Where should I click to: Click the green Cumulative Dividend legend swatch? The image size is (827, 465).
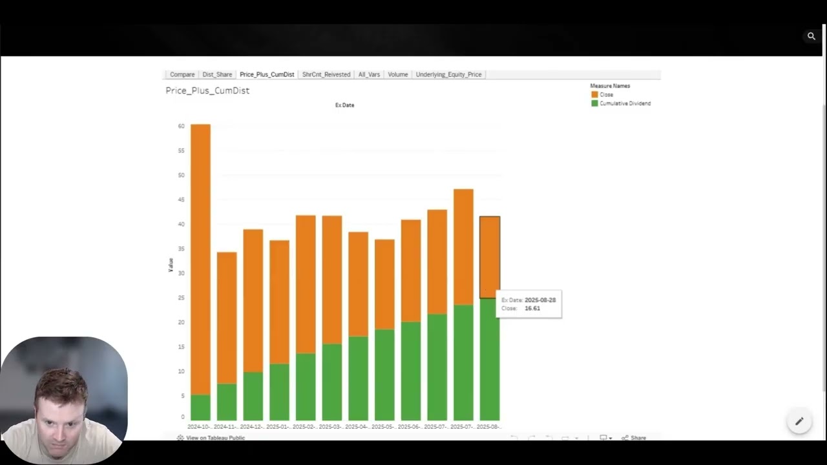point(594,103)
